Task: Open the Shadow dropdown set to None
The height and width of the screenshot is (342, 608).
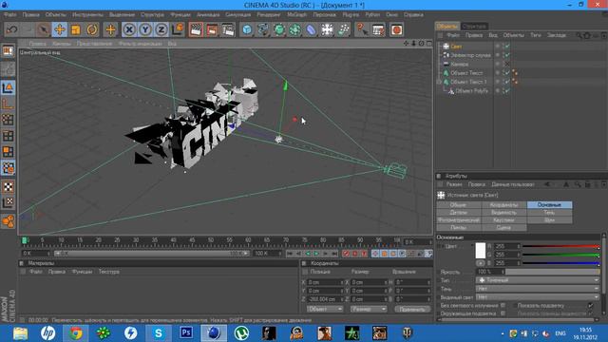Action: pos(537,289)
